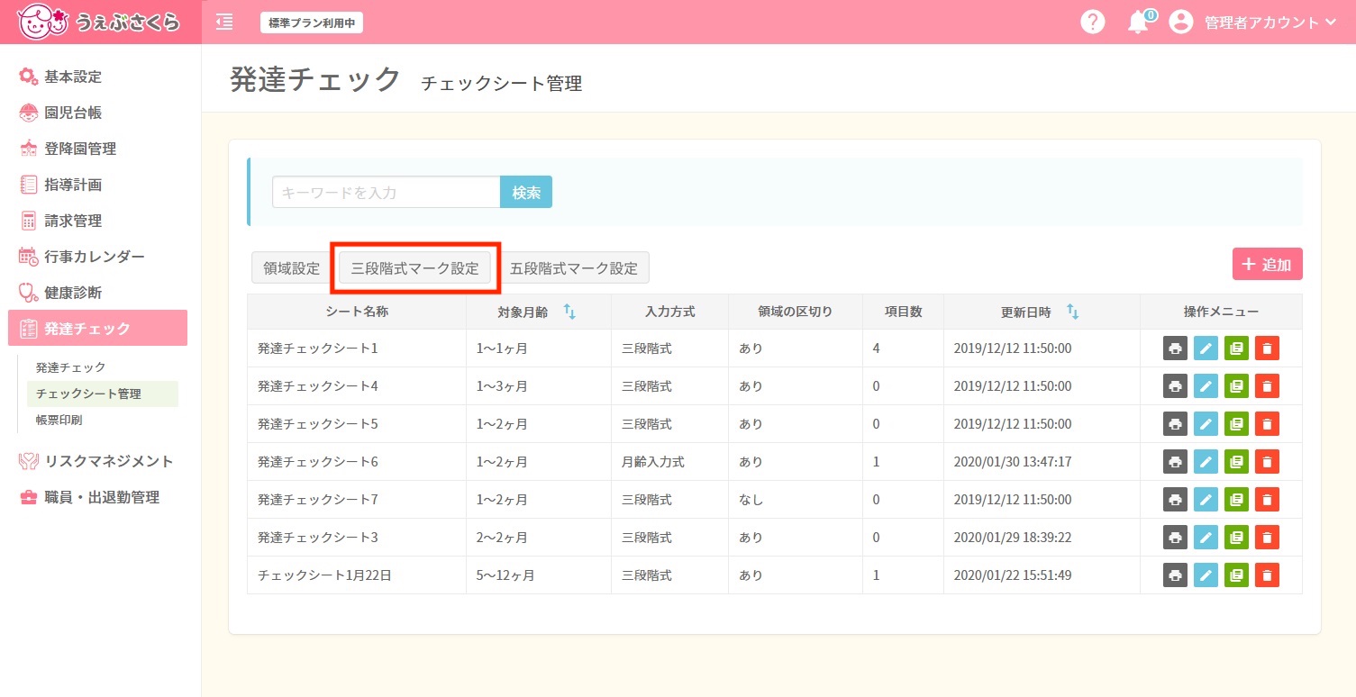Delete 発達チェックシート5 with trash icon
Image resolution: width=1356 pixels, height=697 pixels.
(1267, 424)
